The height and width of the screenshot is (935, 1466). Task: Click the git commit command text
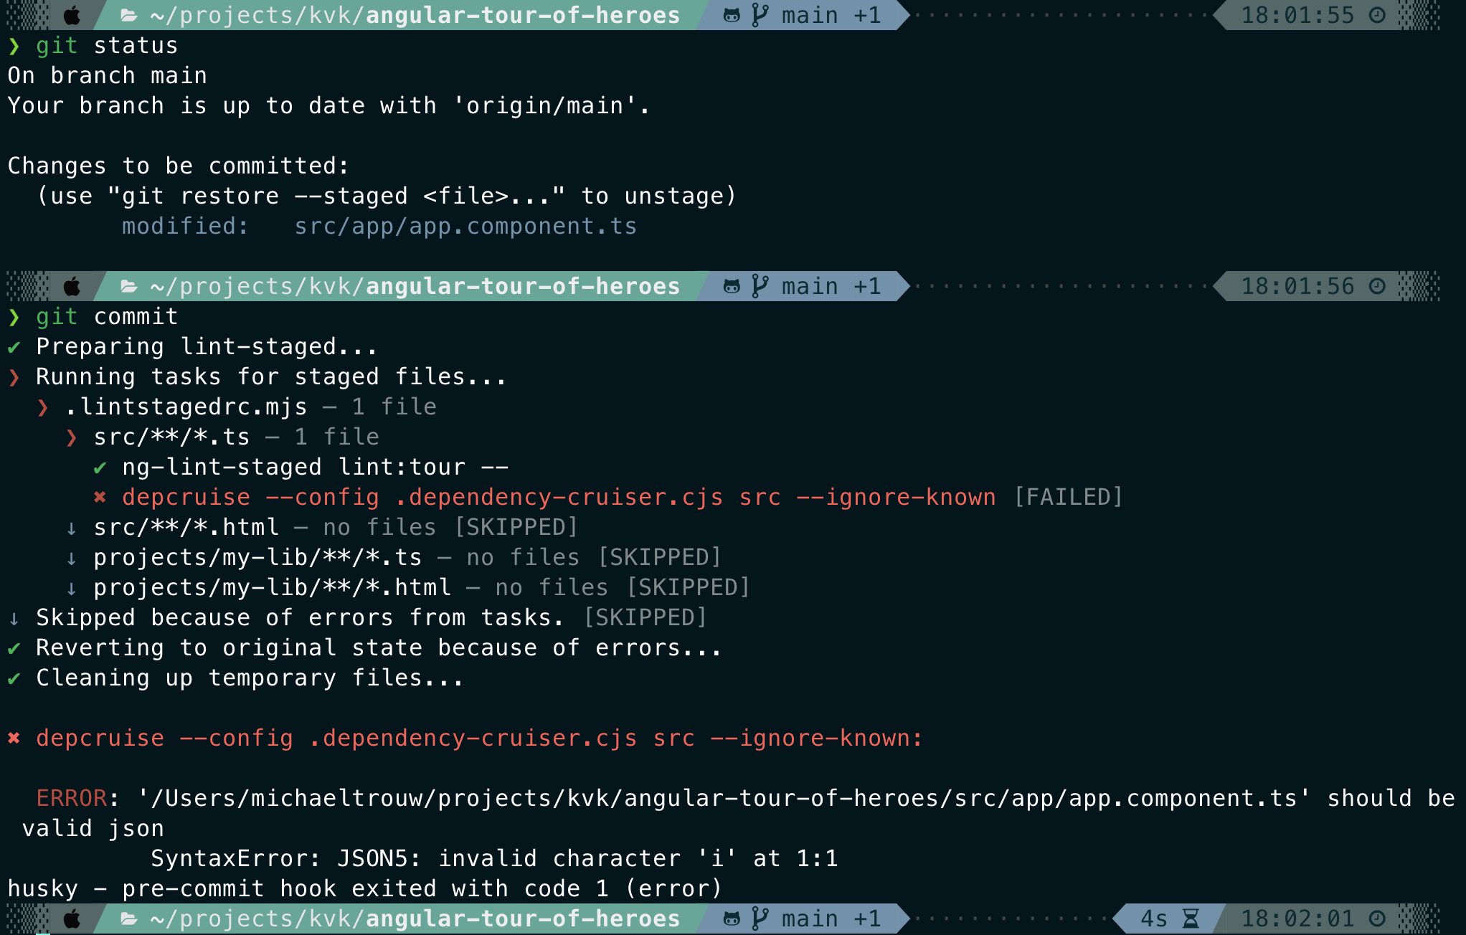pyautogui.click(x=107, y=316)
